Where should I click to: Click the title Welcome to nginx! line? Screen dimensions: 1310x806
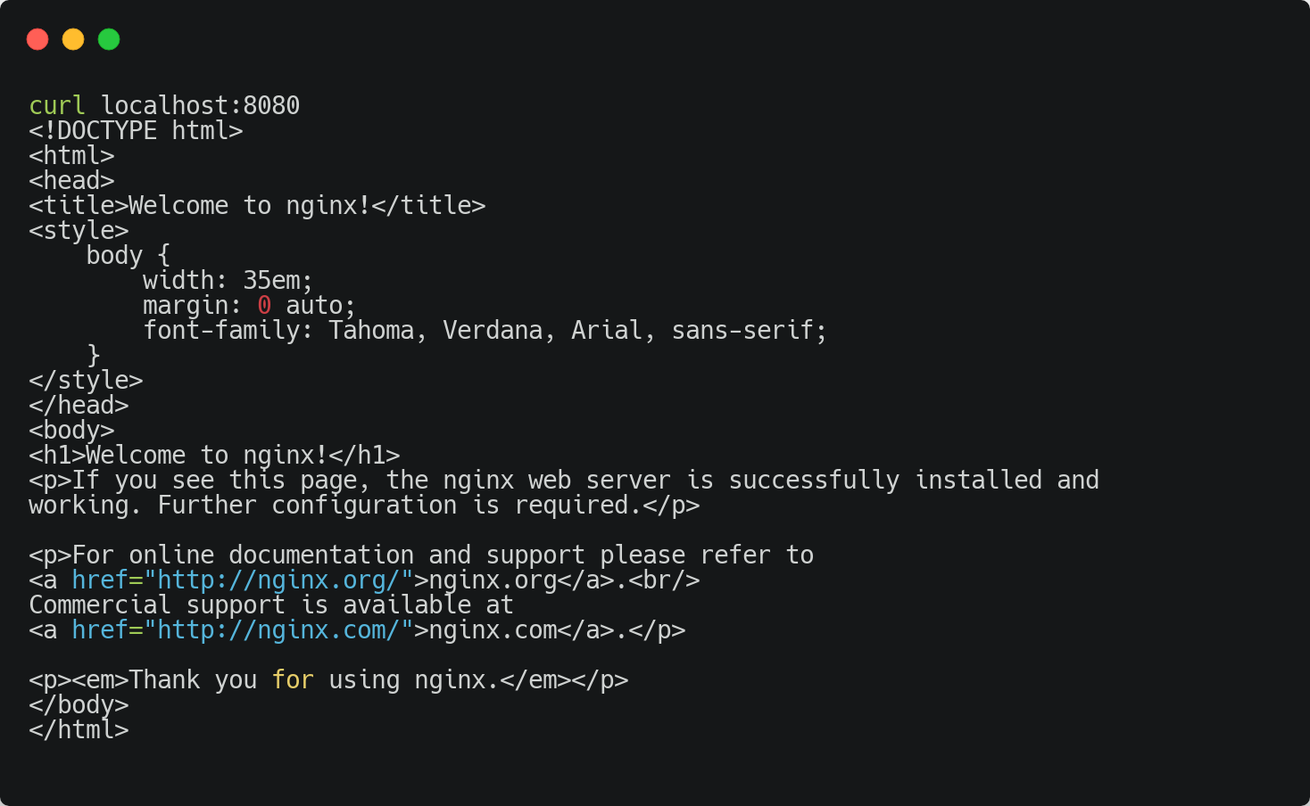click(257, 206)
